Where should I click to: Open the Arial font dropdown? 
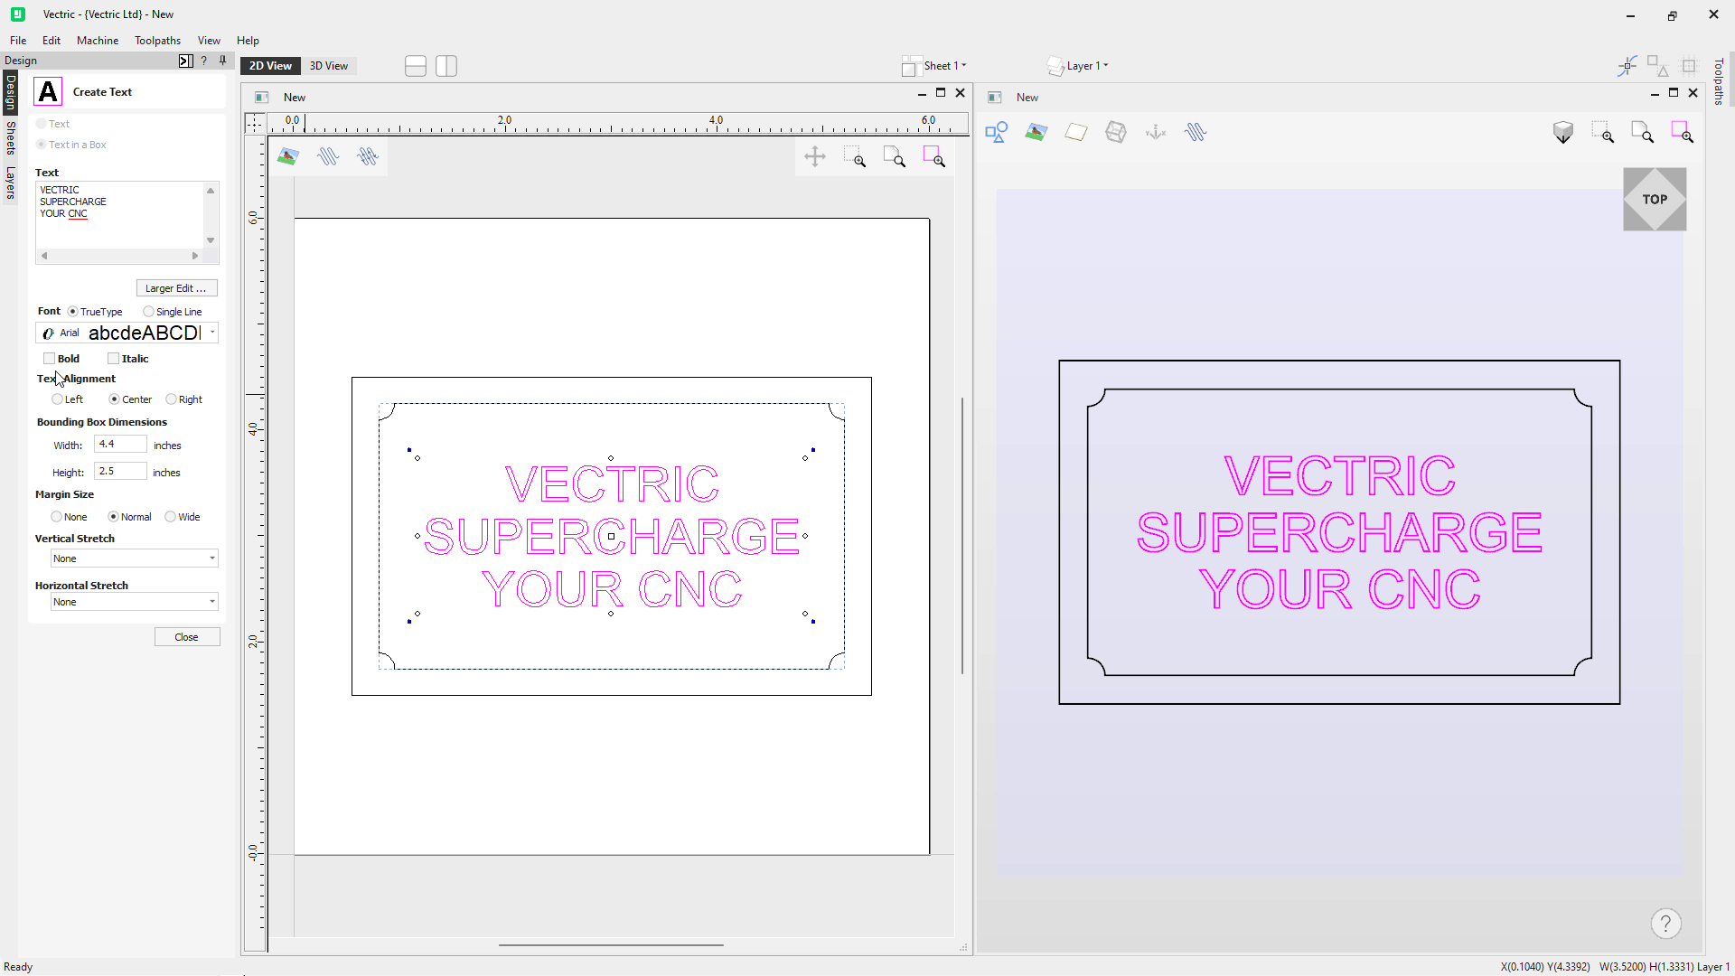coord(212,333)
